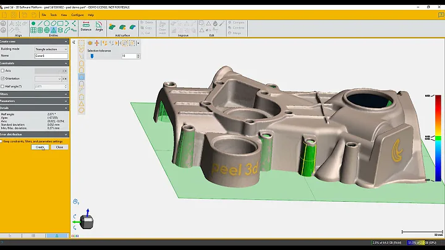Screen dimensions: 445x250
Task: Click the third Add surface icon
Action: [x=132, y=27]
